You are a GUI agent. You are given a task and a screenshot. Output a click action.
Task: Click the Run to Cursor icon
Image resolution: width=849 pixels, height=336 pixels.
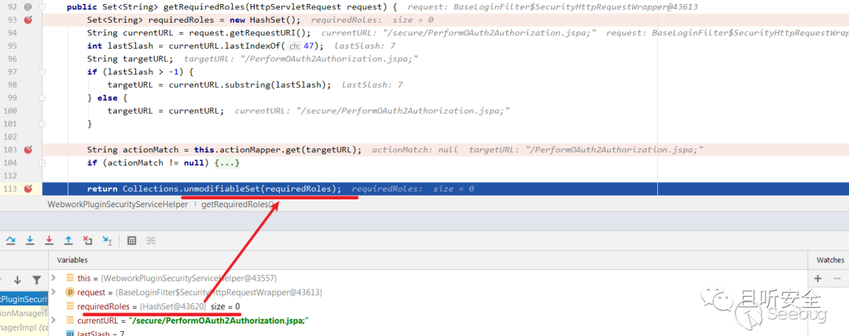tap(107, 240)
